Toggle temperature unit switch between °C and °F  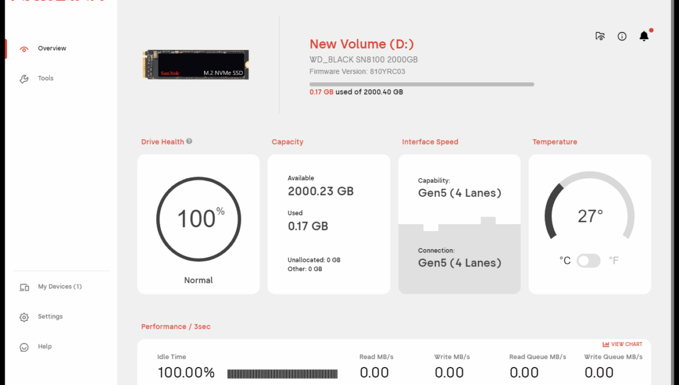click(x=588, y=260)
